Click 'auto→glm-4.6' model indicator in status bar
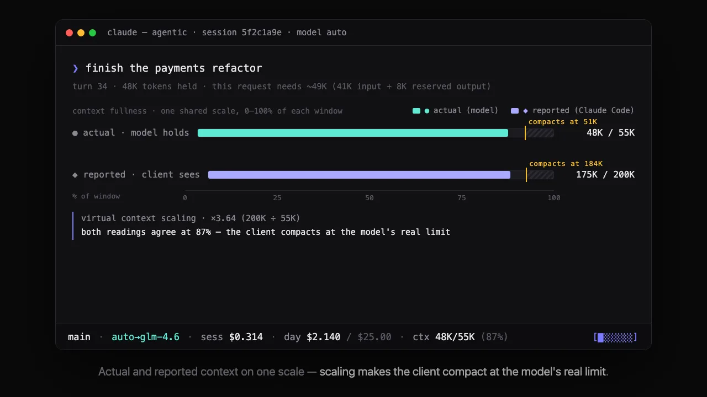This screenshot has width=707, height=397. (x=145, y=337)
